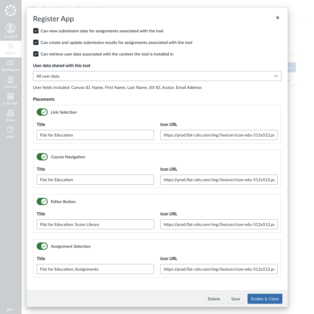Open the Inbox icon in sidebar

(x=11, y=113)
